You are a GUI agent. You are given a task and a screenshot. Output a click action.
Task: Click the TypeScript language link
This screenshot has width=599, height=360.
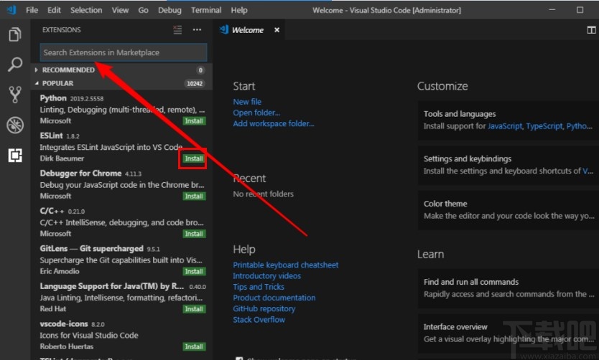[x=544, y=126]
